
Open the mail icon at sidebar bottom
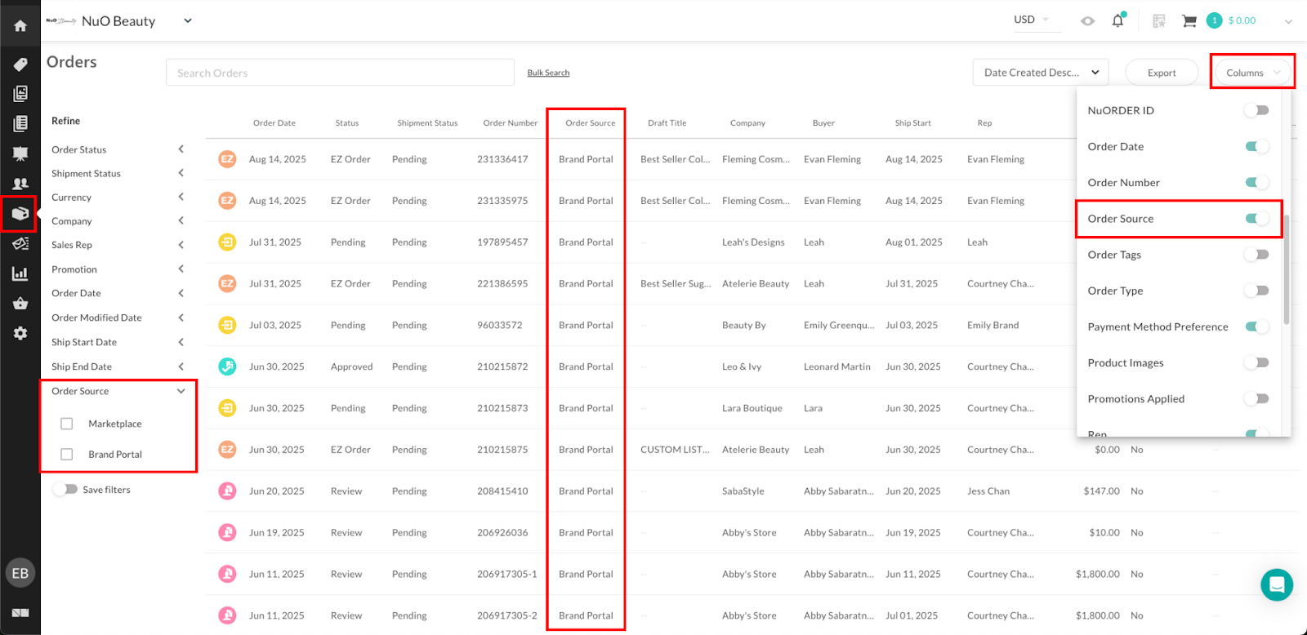pos(20,612)
